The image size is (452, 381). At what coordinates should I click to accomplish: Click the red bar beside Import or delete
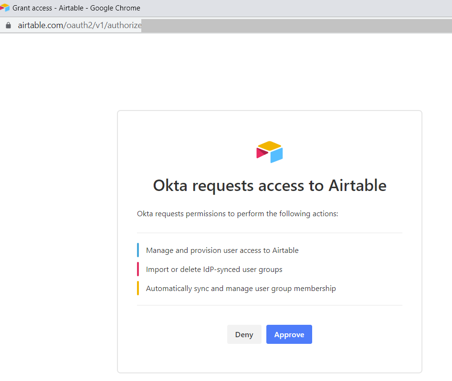138,269
